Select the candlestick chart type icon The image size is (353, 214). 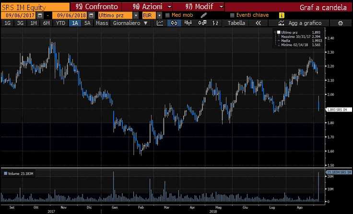174,23
